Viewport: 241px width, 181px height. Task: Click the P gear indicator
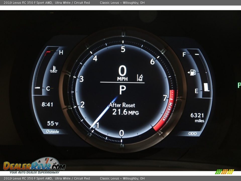coord(123,90)
